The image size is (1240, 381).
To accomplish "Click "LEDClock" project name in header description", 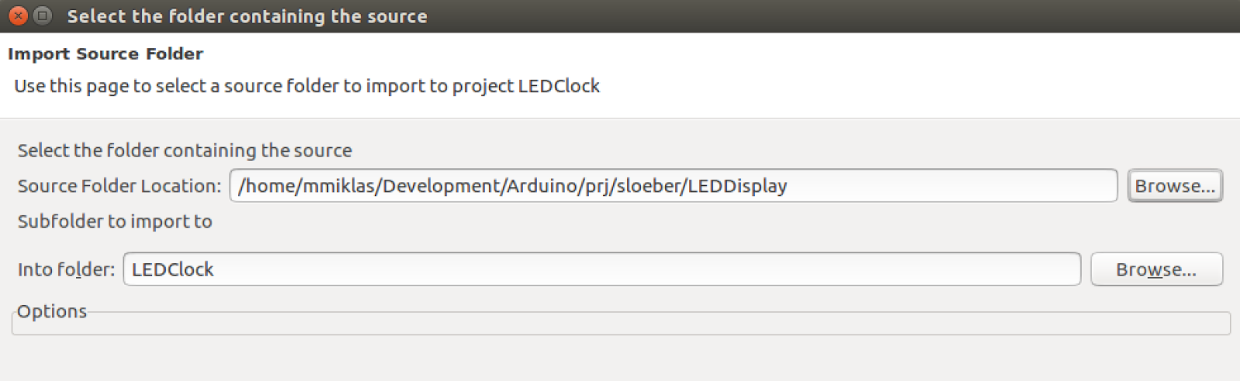I will click(559, 86).
